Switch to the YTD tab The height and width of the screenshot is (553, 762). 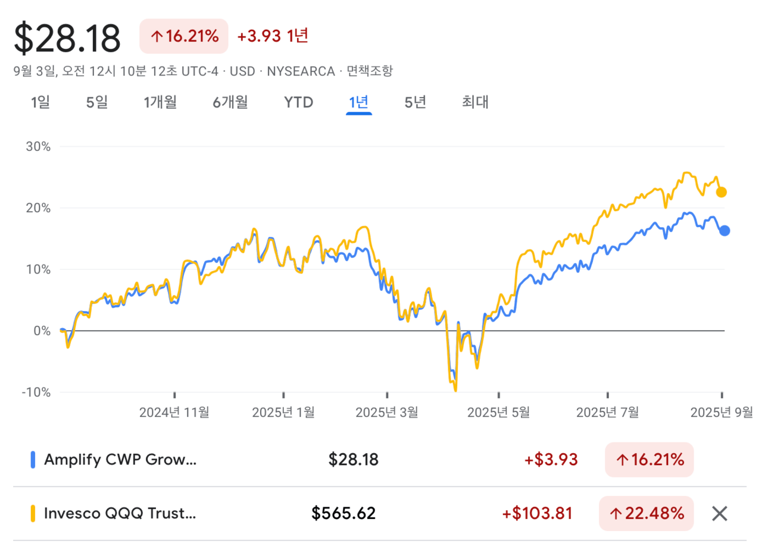pyautogui.click(x=298, y=102)
